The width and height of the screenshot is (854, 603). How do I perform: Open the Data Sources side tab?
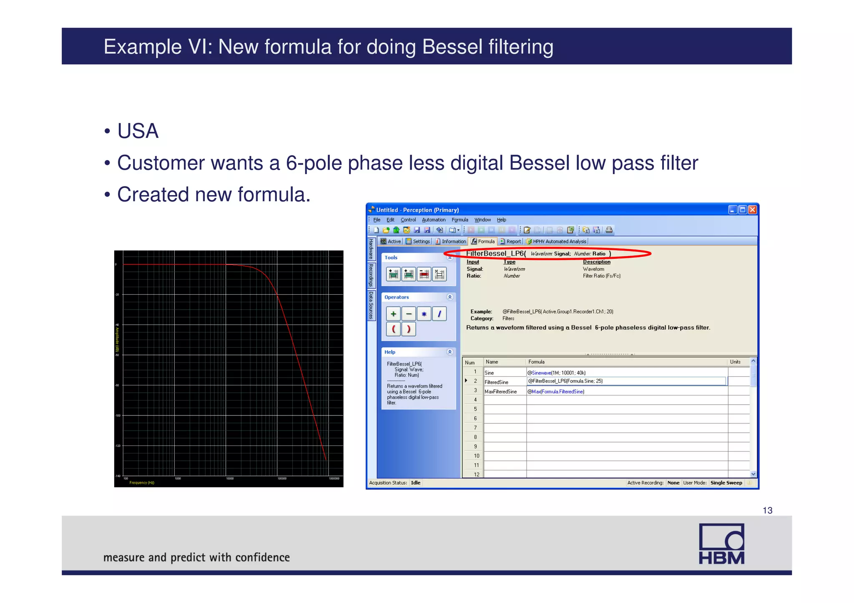click(371, 305)
